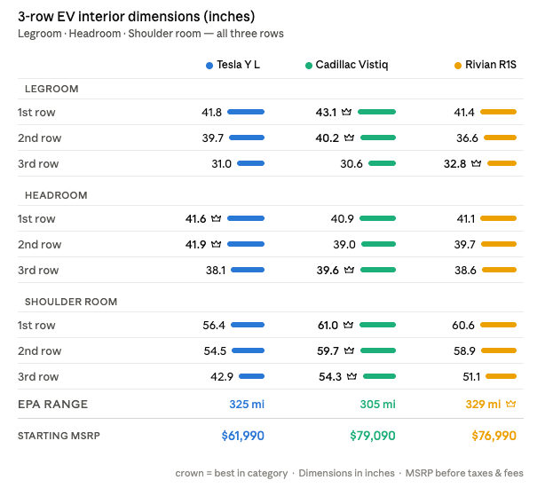This screenshot has height=488, width=545.
Task: Click the STARTING MSRP row label
Action: tap(59, 436)
